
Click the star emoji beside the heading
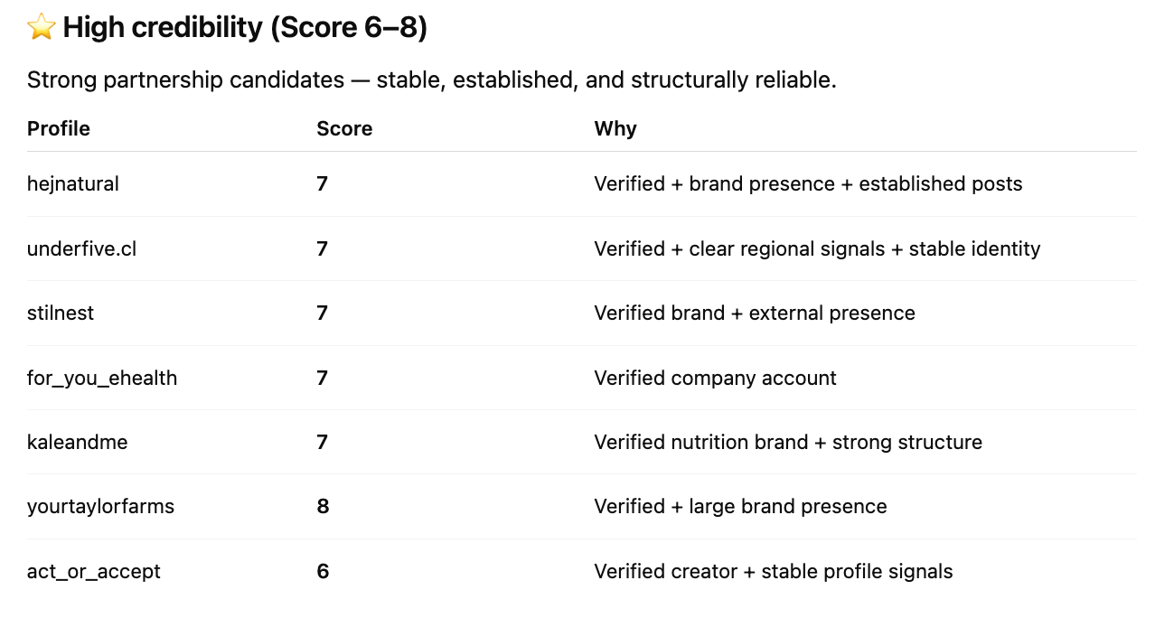[x=42, y=28]
